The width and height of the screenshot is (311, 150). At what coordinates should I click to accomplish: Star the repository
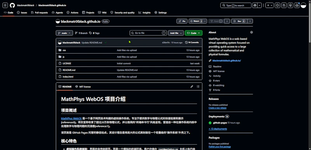point(239,21)
